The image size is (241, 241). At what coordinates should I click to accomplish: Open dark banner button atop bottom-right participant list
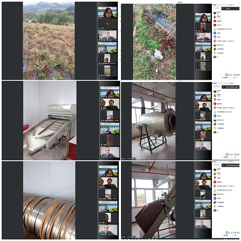pyautogui.click(x=231, y=165)
